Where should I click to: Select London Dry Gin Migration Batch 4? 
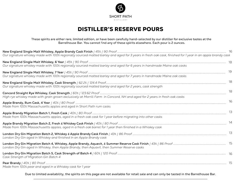[75, 144]
